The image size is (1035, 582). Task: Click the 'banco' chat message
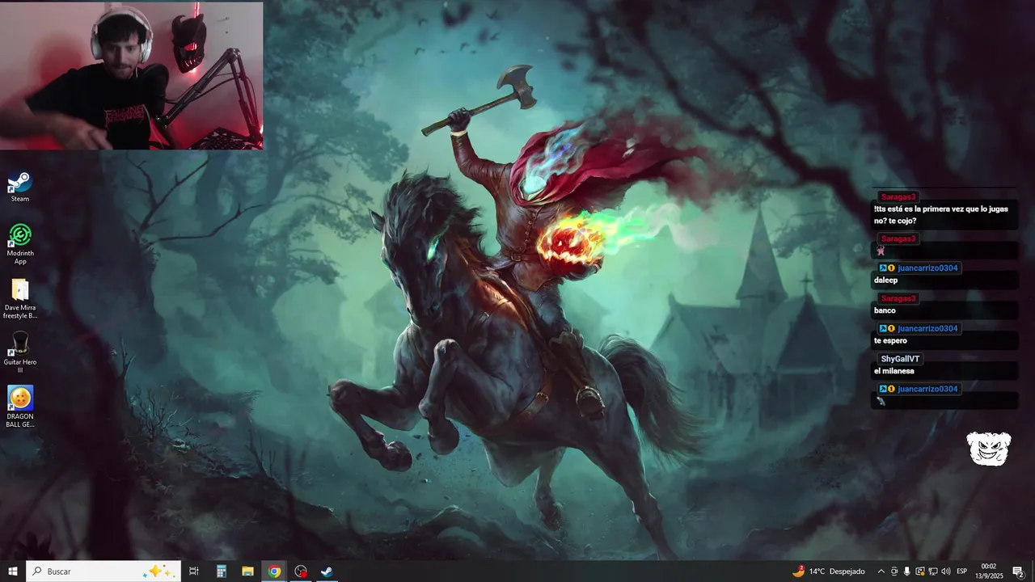click(885, 310)
